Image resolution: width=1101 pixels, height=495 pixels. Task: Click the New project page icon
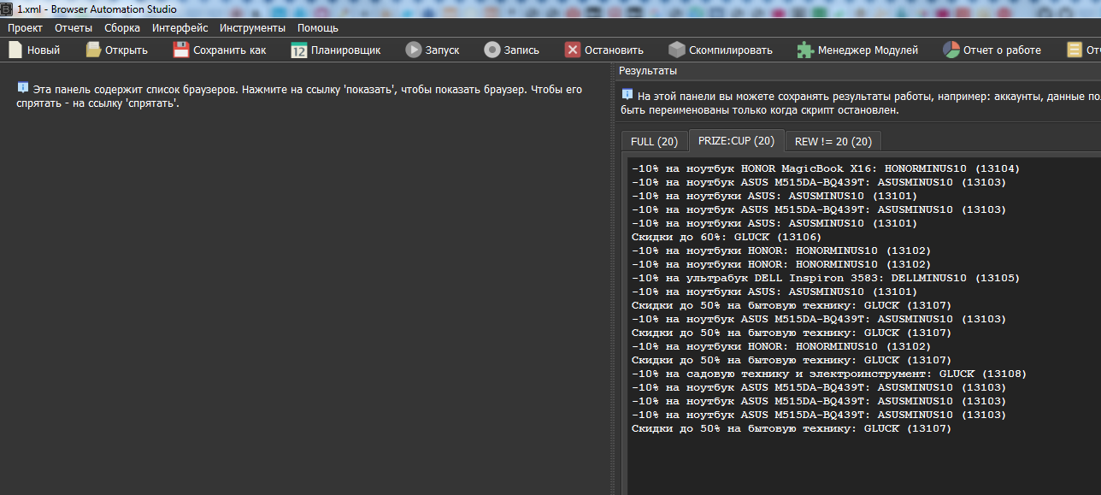click(x=15, y=50)
